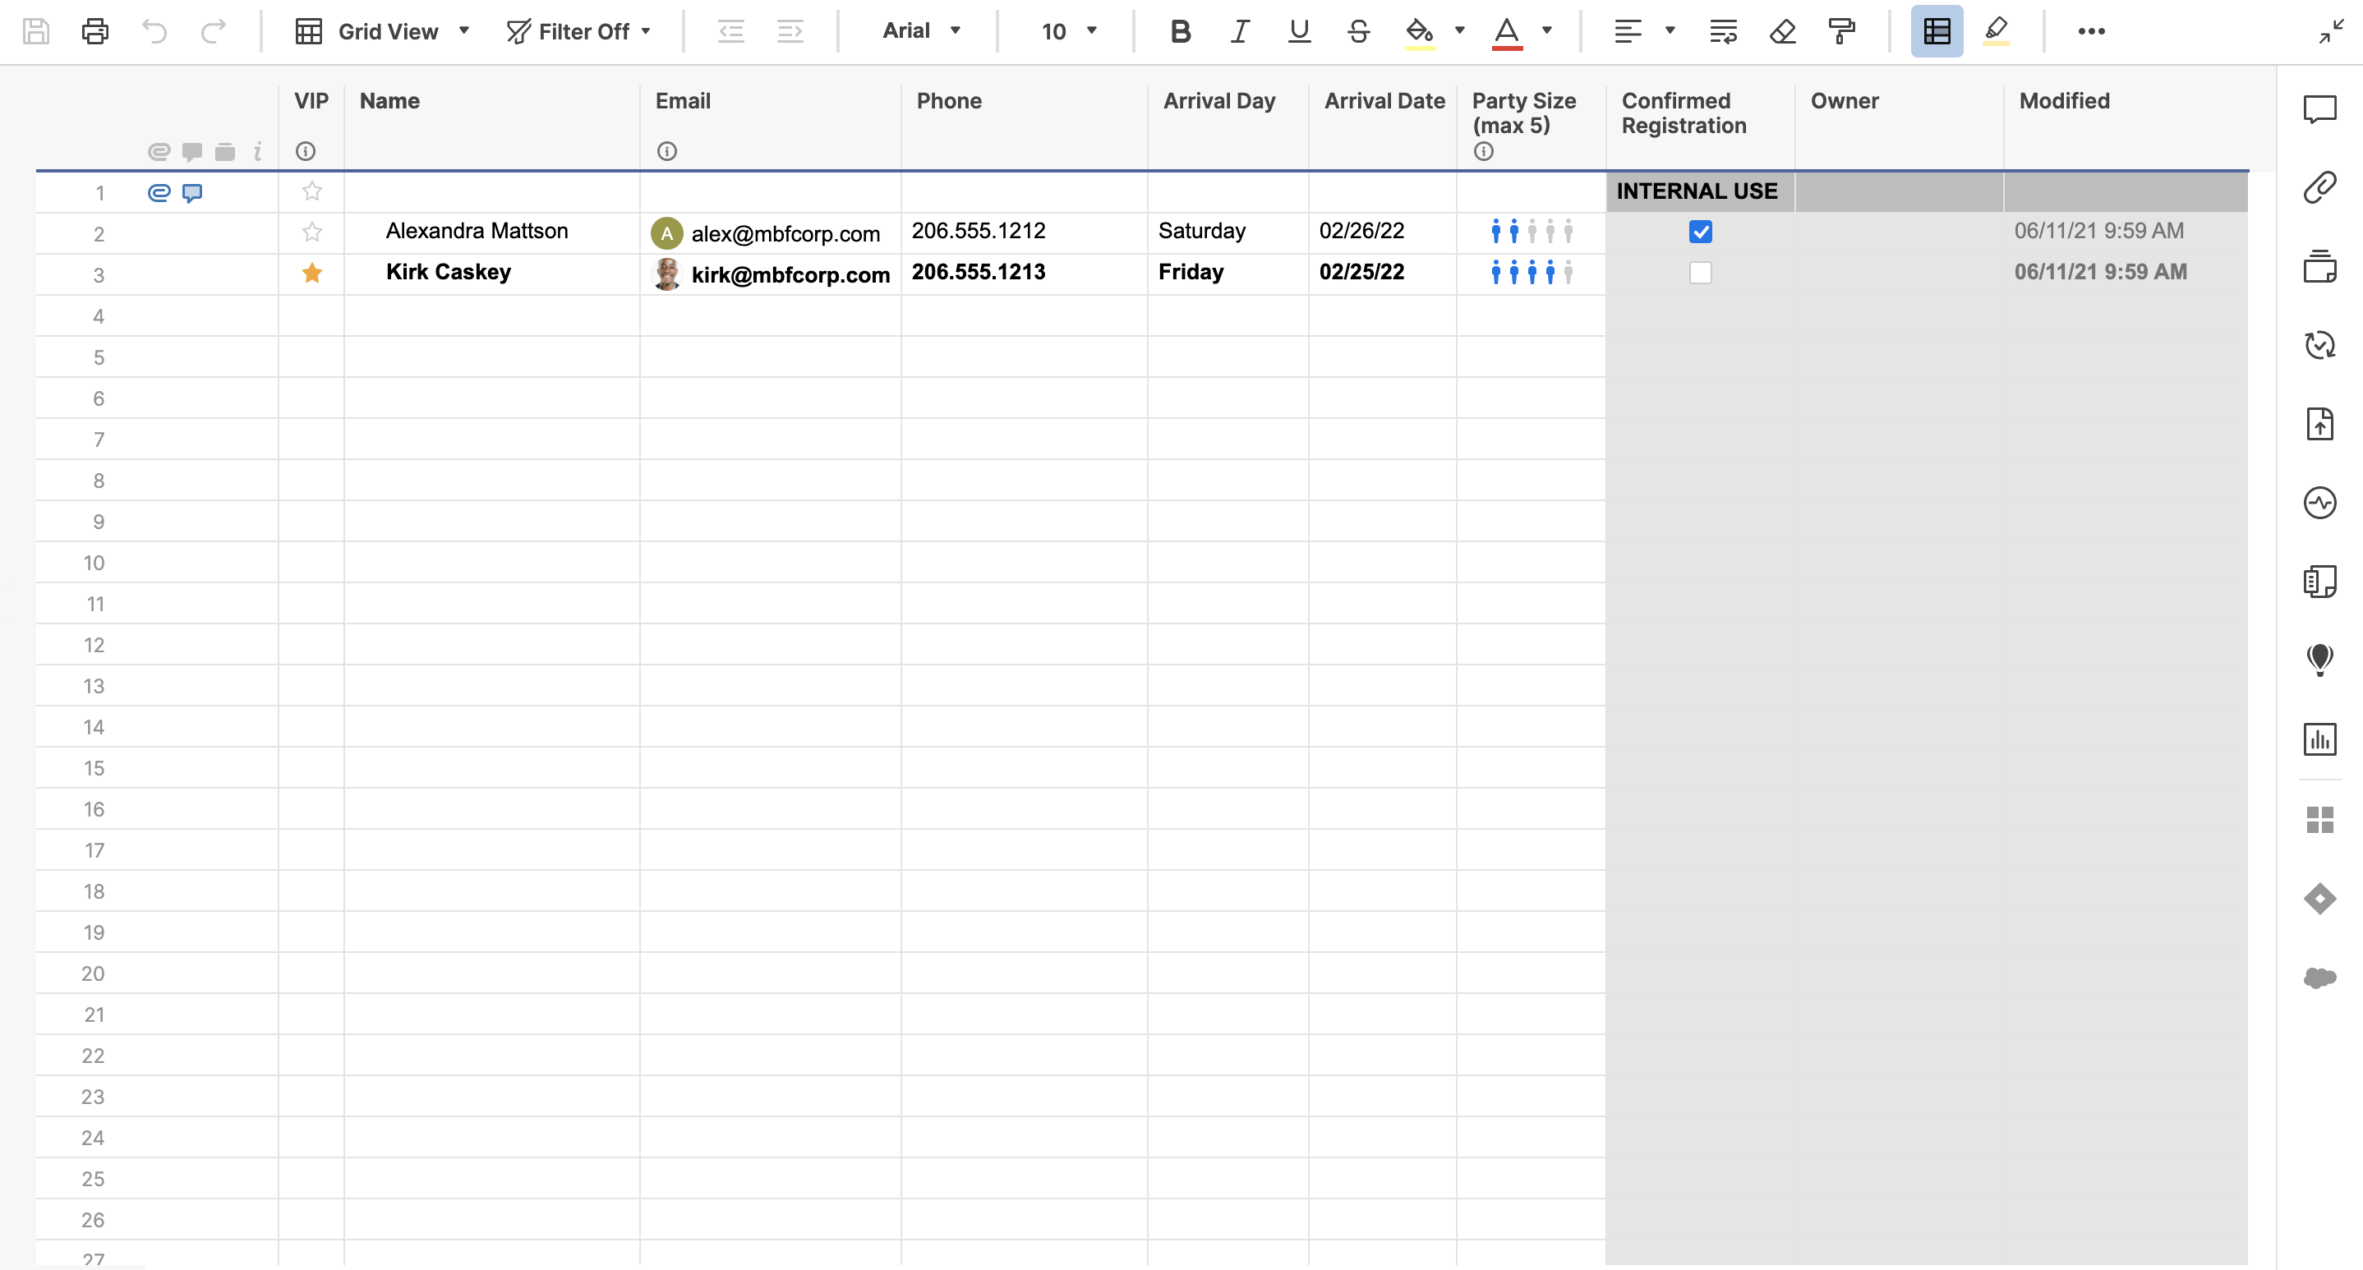The width and height of the screenshot is (2363, 1270).
Task: Check Confirmed Registration for Kirk Caskey
Action: [x=1700, y=274]
